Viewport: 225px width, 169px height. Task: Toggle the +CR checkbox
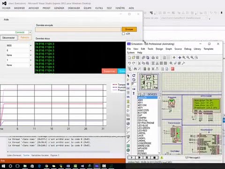123,34
